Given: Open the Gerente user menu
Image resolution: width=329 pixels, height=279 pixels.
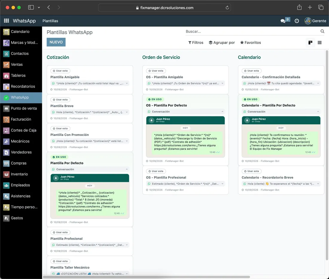Looking at the screenshot, I should pyautogui.click(x=315, y=21).
